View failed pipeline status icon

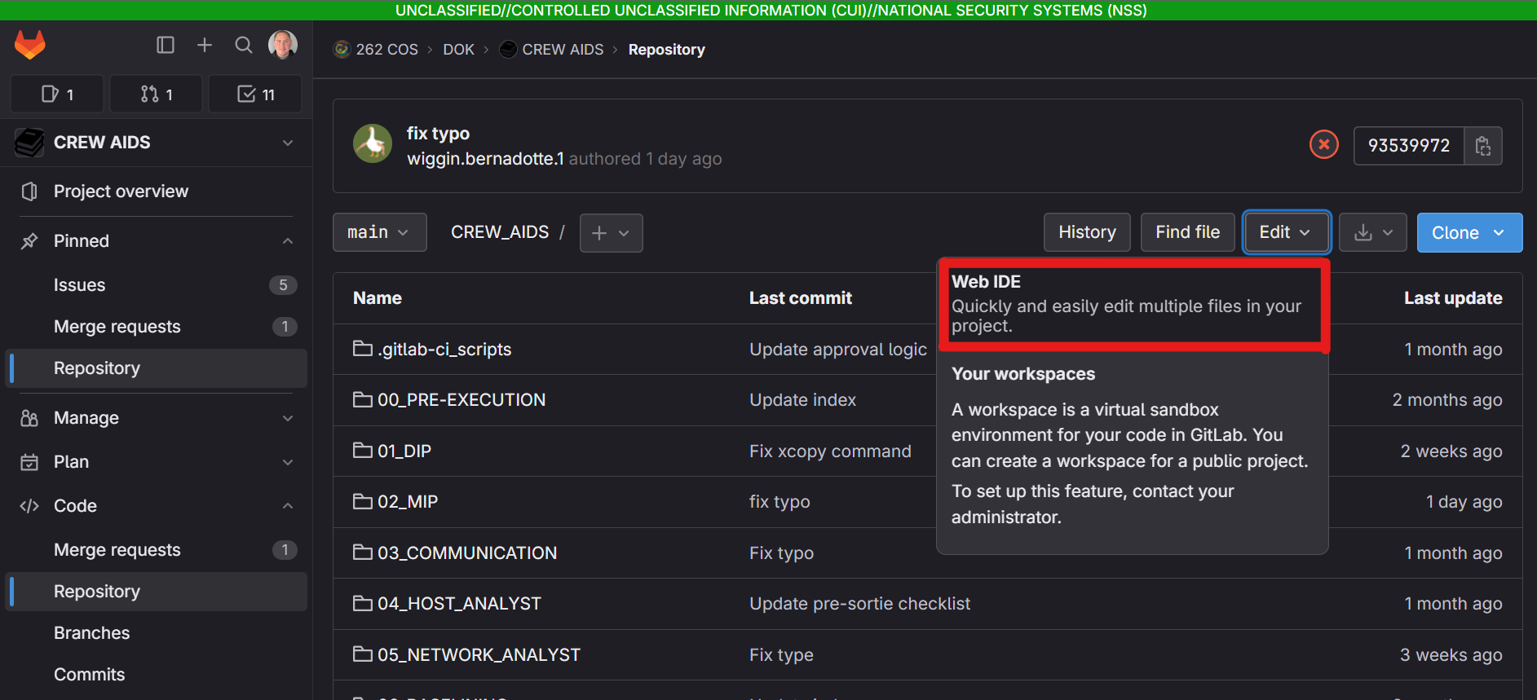(1324, 145)
